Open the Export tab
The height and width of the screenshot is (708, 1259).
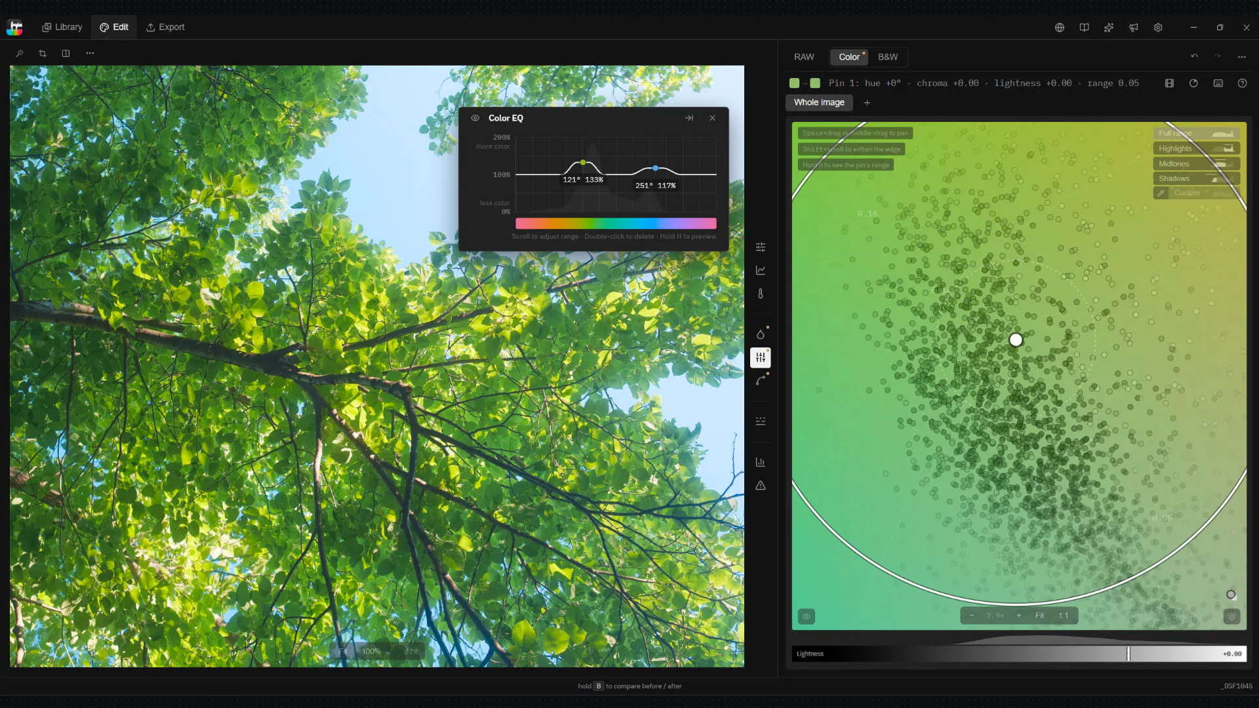pyautogui.click(x=165, y=27)
